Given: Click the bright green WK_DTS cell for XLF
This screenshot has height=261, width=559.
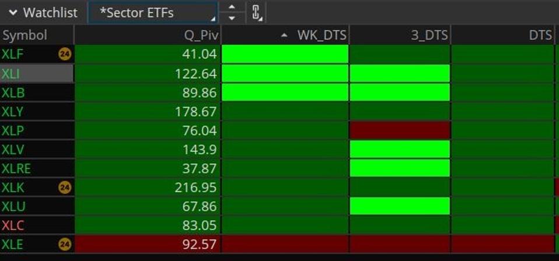Looking at the screenshot, I should 285,55.
